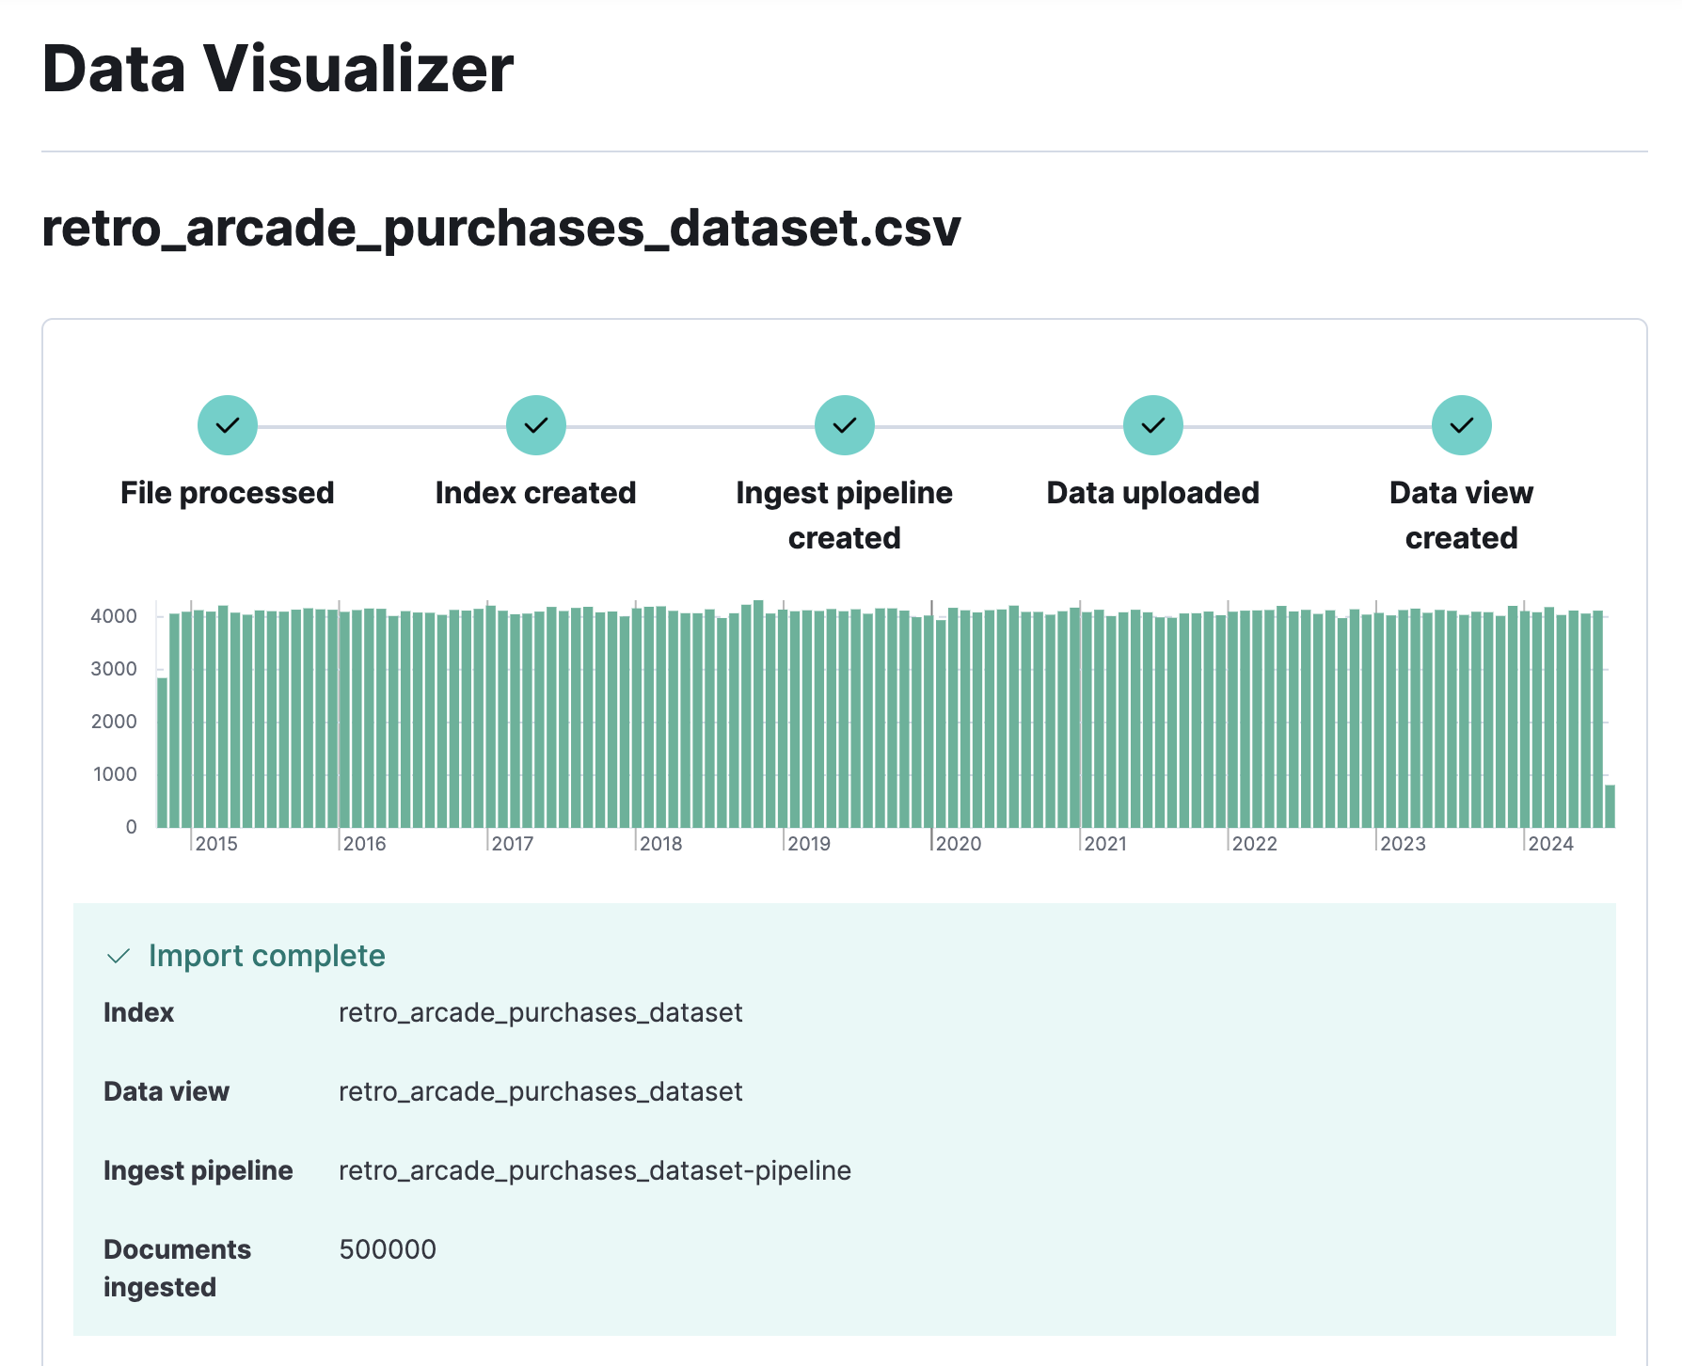The image size is (1682, 1366).
Task: Select the 'Data uploaded' step label
Action: [x=1153, y=493]
